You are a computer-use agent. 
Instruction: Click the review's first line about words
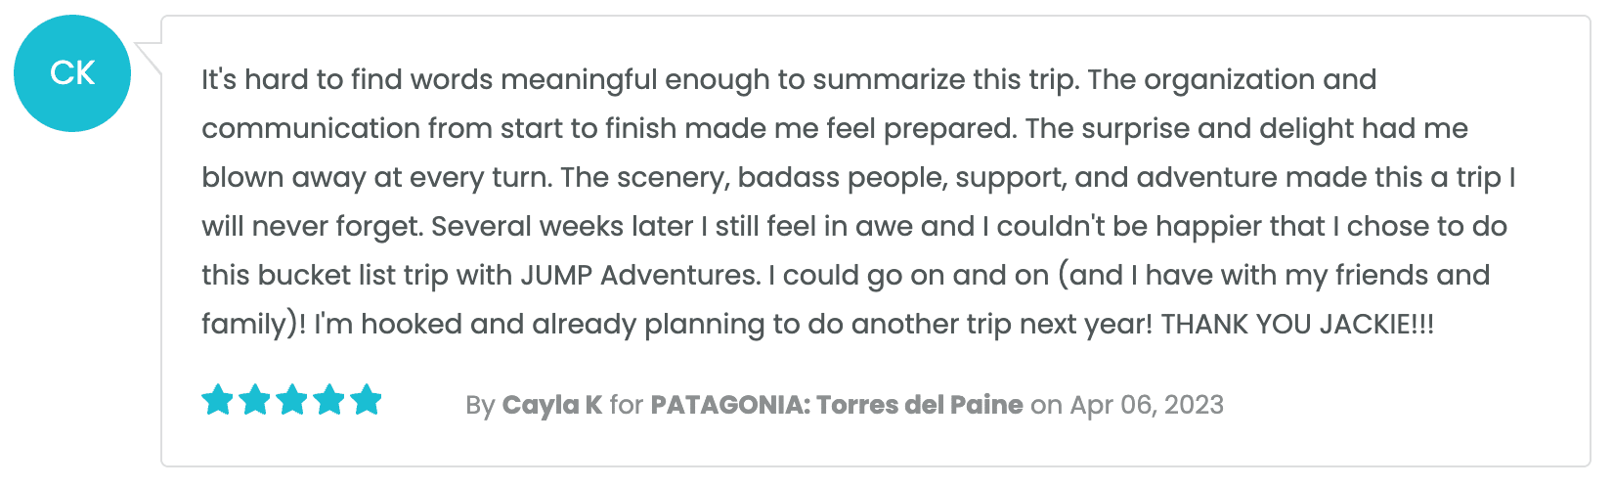789,79
